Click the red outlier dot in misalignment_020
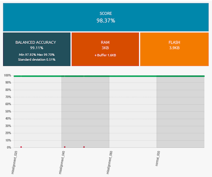 [21, 147]
